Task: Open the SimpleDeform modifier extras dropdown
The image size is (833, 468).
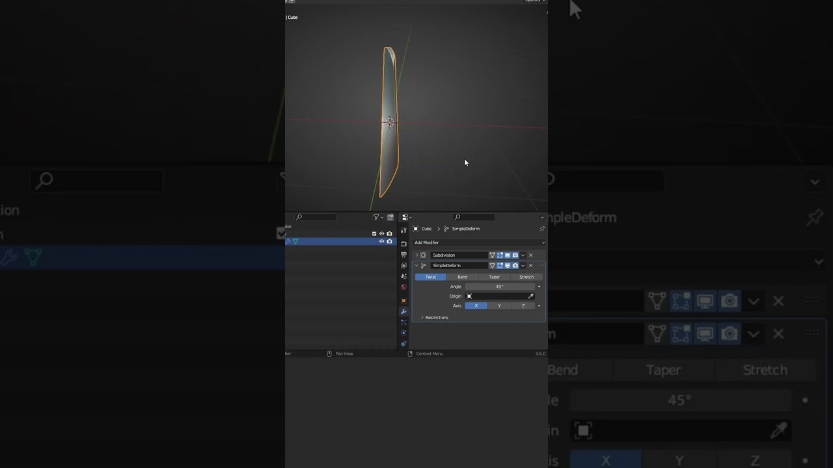Action: point(523,266)
